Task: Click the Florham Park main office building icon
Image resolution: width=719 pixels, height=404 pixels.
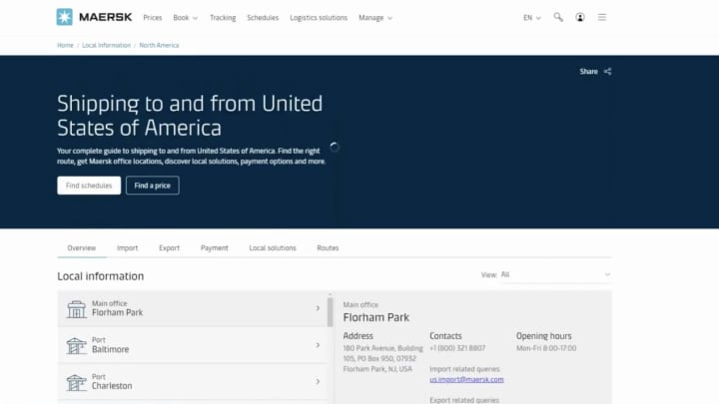Action: click(x=76, y=309)
